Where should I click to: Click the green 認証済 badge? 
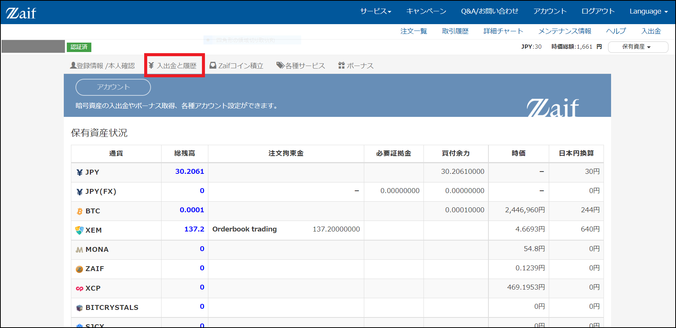click(x=79, y=47)
